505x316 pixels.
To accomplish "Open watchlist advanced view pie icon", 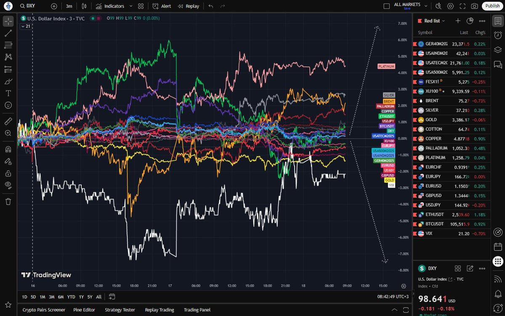I will tap(470, 21).
